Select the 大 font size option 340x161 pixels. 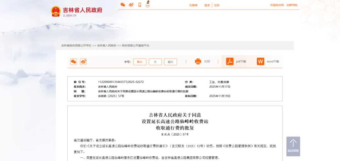coord(155,62)
